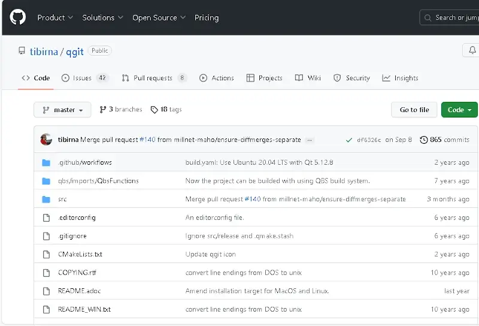
Task: Expand the commit message ellipsis button
Action: tap(310, 140)
